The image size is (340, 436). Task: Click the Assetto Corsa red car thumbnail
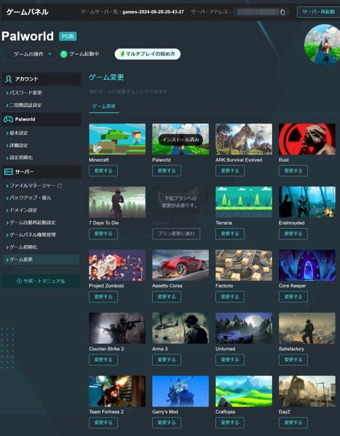[181, 265]
